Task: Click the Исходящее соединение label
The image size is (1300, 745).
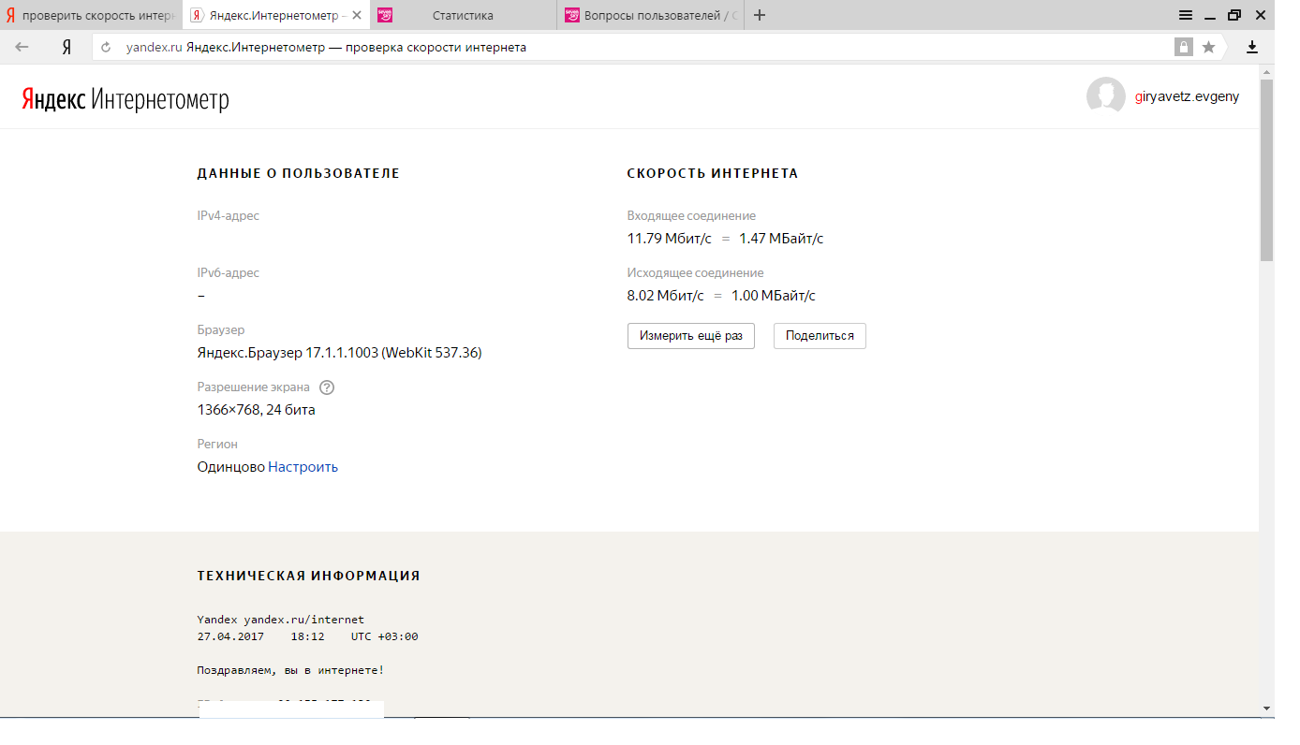Action: point(696,273)
